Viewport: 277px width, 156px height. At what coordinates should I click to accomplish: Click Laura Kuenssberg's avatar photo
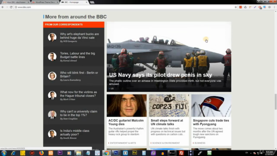(52, 76)
